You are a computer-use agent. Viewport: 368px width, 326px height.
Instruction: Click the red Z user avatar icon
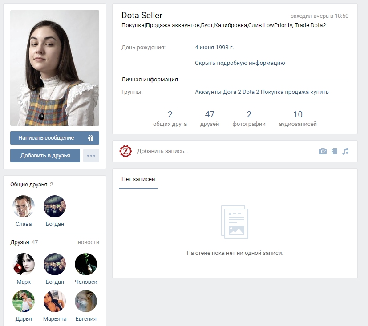(125, 151)
